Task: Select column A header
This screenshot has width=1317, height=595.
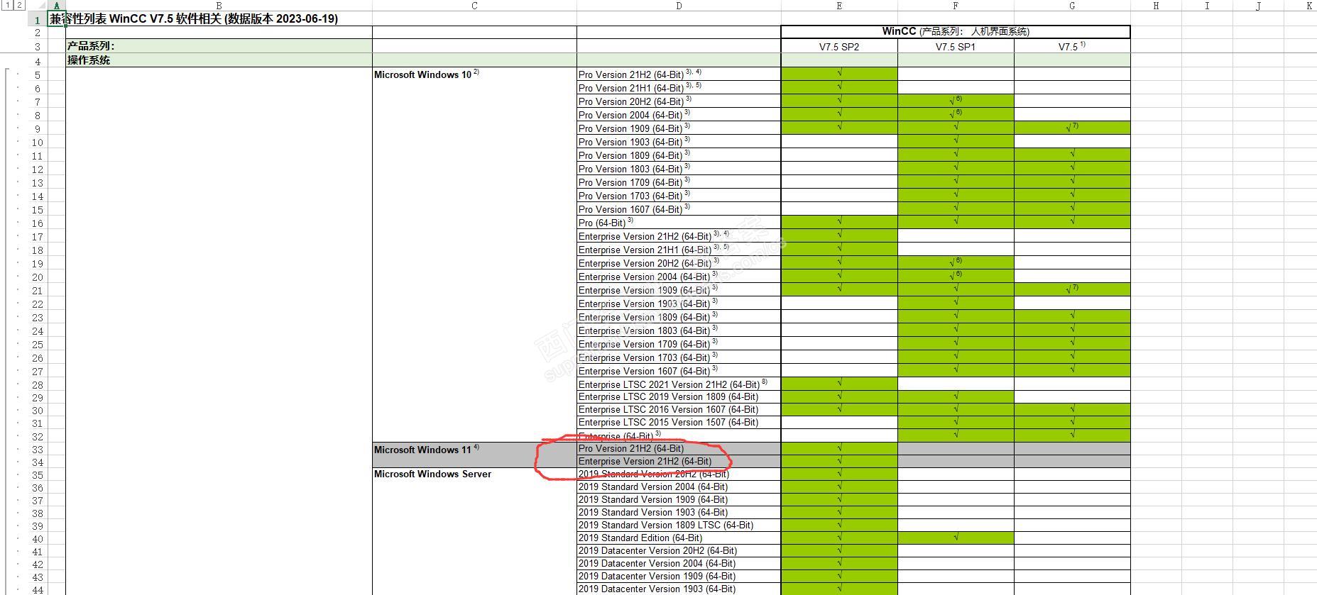Action: point(56,6)
